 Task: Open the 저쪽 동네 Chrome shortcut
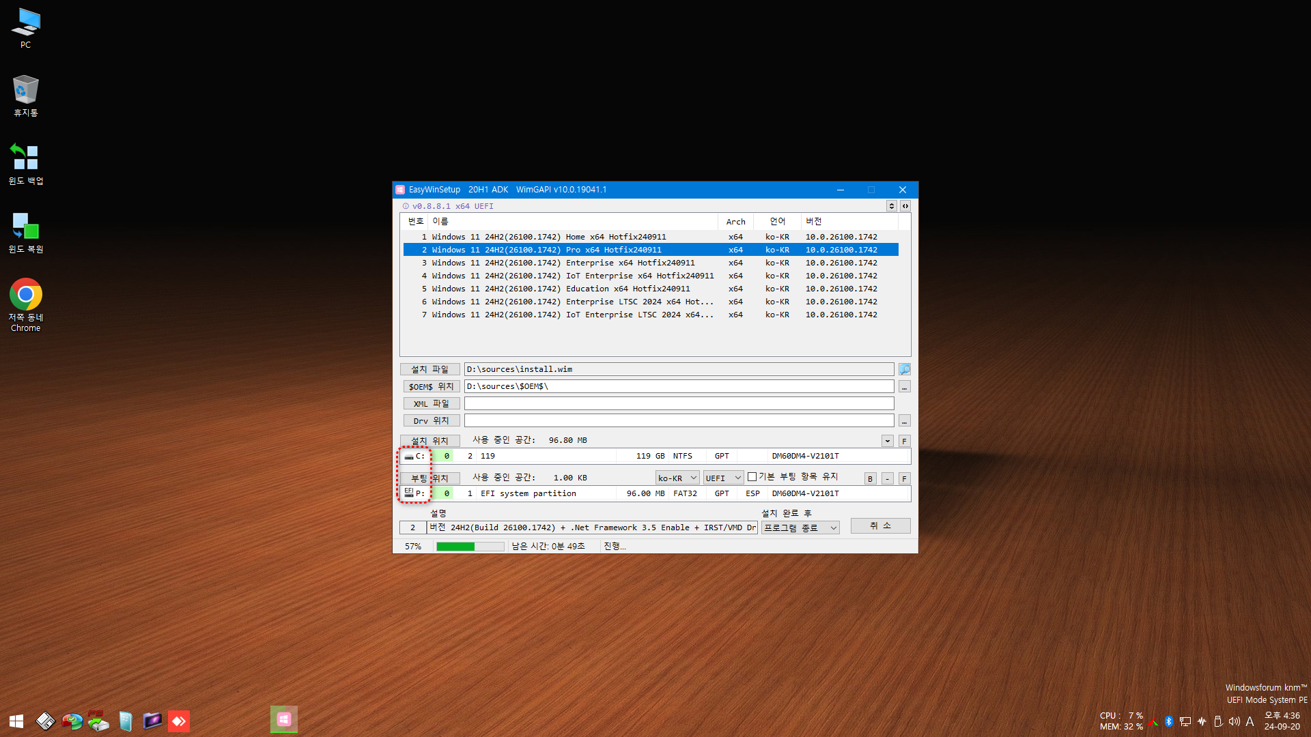25,305
